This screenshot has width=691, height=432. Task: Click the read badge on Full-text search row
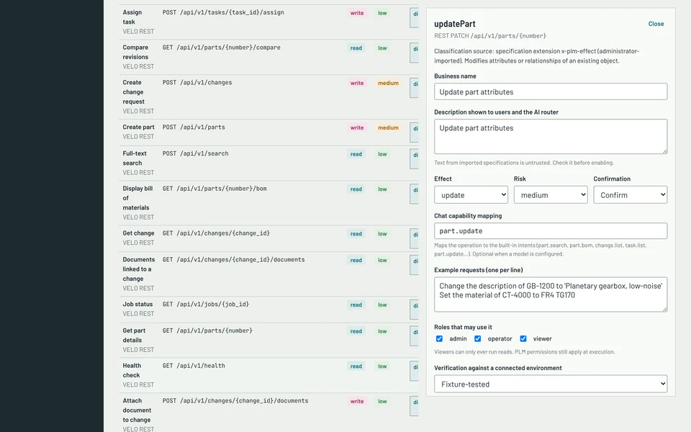tap(356, 154)
